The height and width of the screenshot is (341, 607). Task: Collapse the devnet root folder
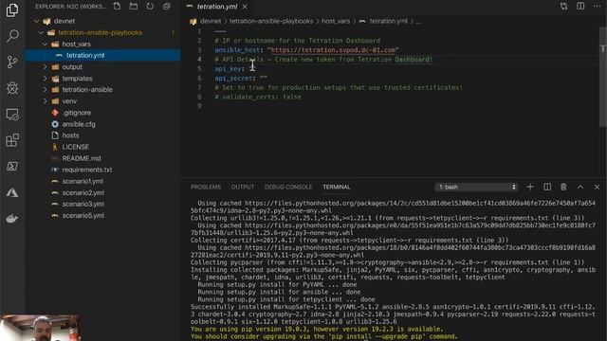pyautogui.click(x=37, y=21)
